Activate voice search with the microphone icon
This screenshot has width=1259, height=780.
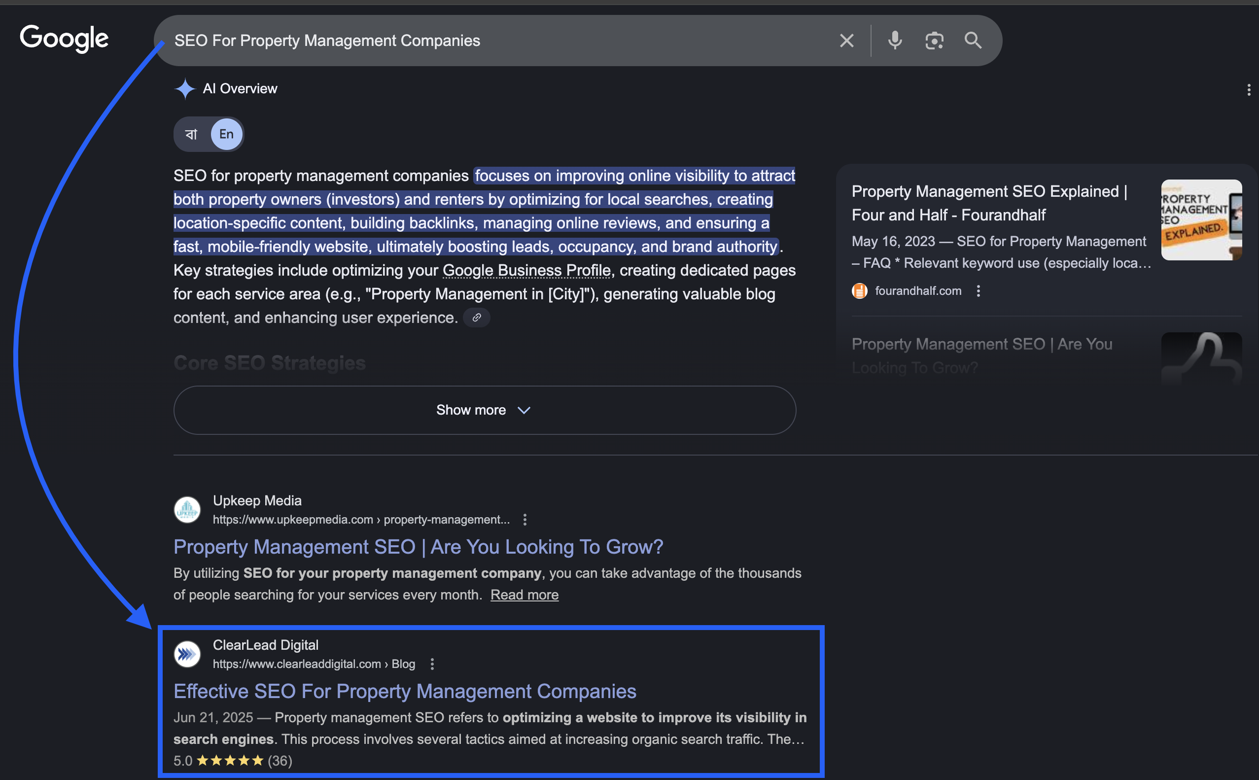(895, 40)
